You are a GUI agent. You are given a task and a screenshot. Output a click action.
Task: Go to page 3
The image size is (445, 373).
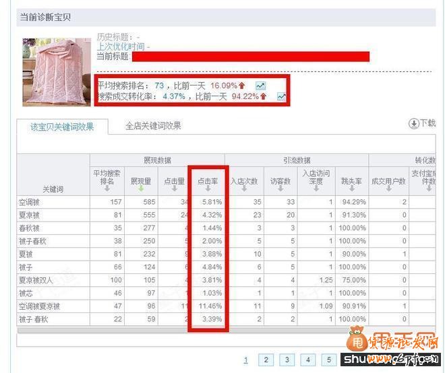click(287, 360)
